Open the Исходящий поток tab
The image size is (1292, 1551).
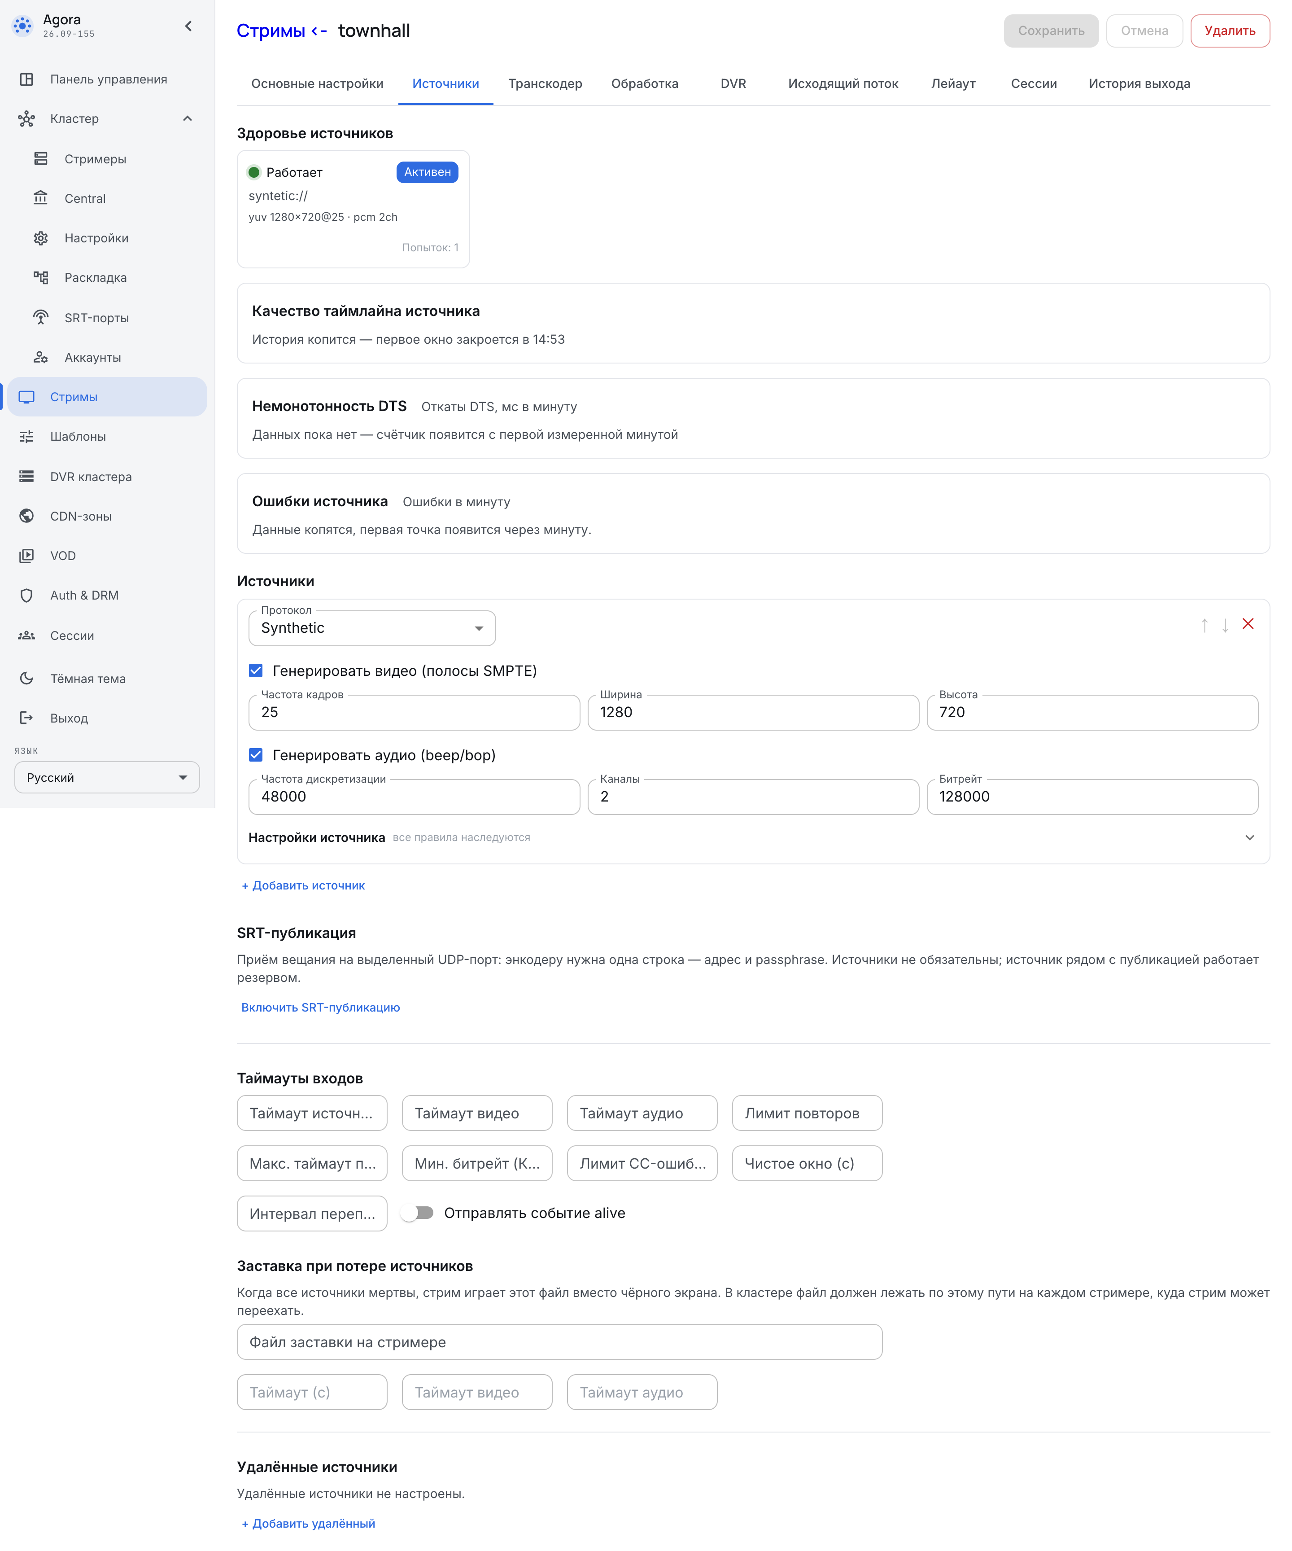(843, 83)
